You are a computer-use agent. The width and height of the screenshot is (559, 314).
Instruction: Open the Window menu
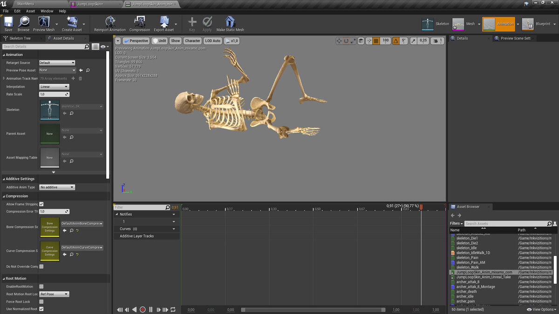click(x=47, y=11)
